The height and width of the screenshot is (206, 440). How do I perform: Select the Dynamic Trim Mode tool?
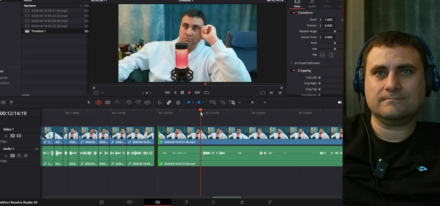click(117, 102)
